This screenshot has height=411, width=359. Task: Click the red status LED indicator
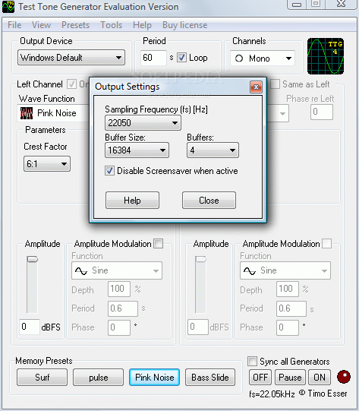click(x=344, y=377)
